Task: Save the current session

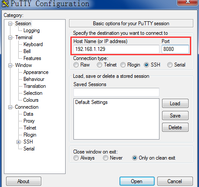Action: [x=175, y=116]
